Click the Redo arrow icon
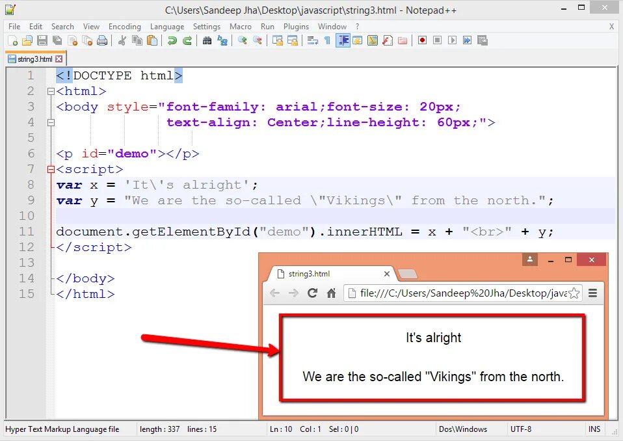The image size is (623, 441). point(187,40)
